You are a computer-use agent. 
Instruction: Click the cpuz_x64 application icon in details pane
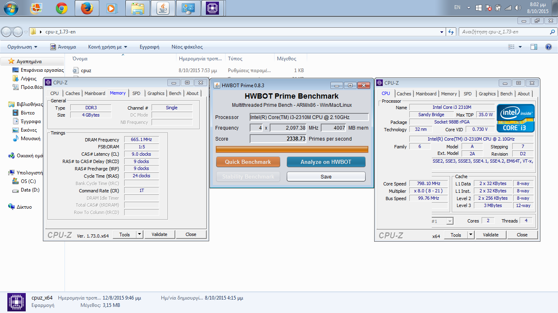coord(17,302)
